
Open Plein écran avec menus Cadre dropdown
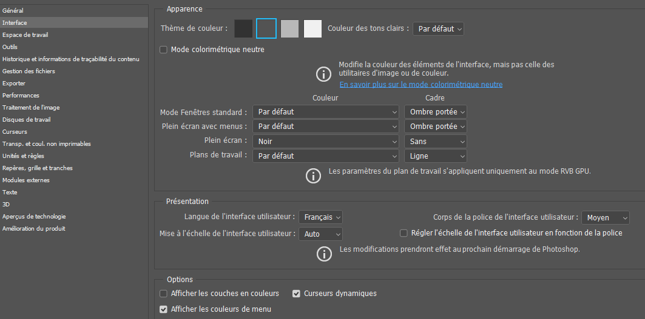click(x=435, y=127)
